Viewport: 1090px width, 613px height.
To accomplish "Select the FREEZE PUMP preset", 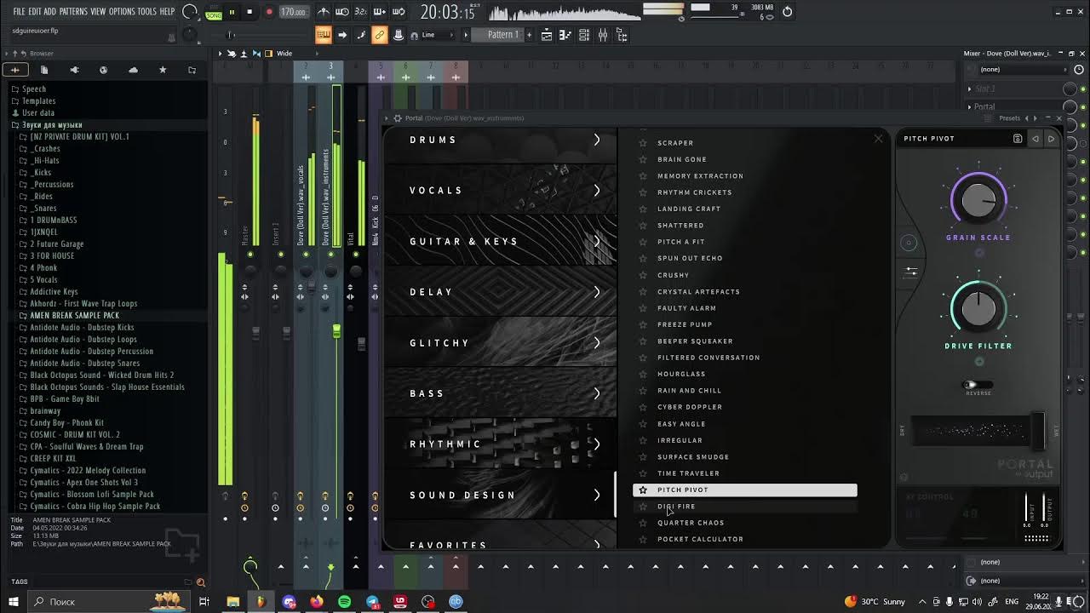I will 685,324.
